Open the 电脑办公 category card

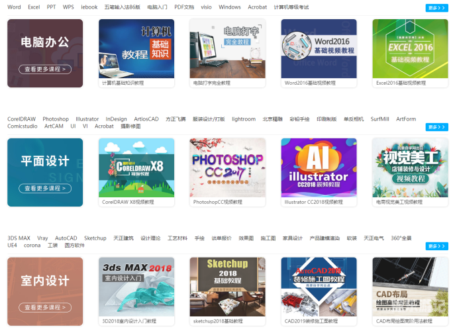pos(45,54)
